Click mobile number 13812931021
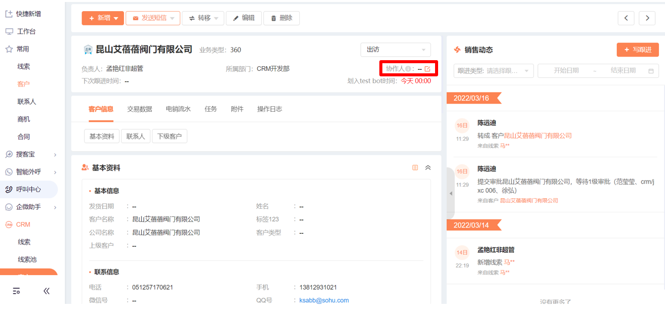 318,287
